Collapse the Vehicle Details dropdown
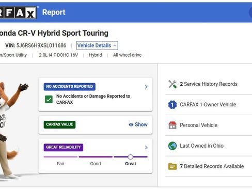The image size is (252, 189). pos(97,45)
